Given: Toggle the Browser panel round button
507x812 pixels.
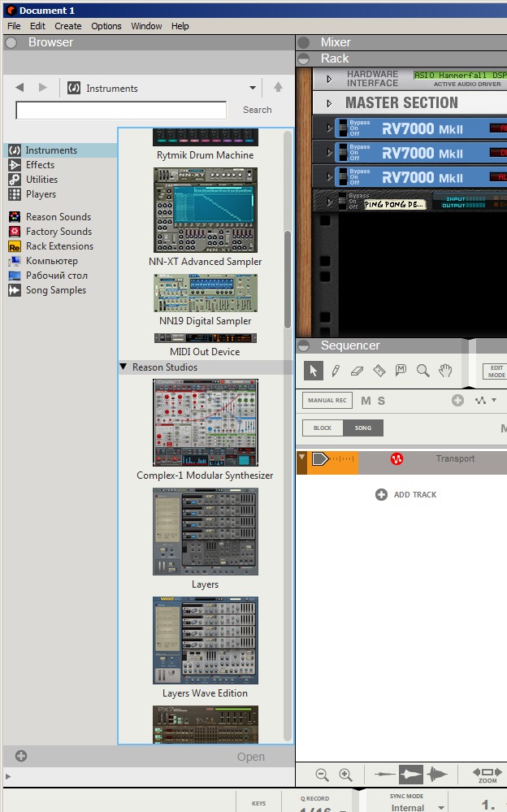Looking at the screenshot, I should pyautogui.click(x=11, y=43).
